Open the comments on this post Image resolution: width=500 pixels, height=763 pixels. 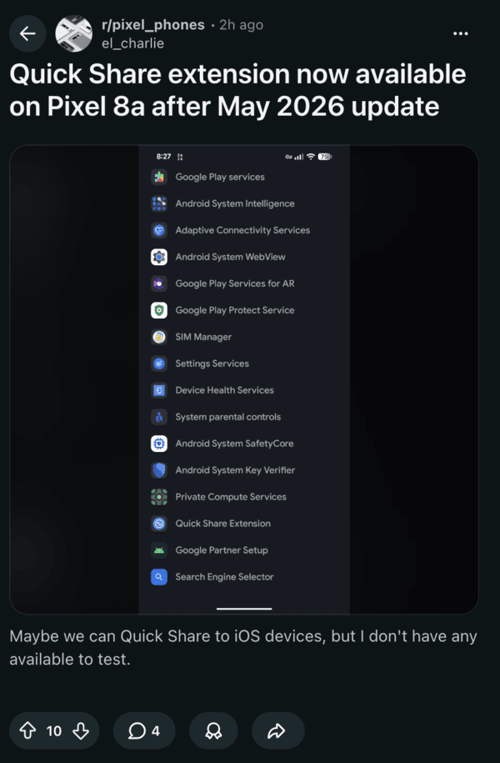coord(144,730)
